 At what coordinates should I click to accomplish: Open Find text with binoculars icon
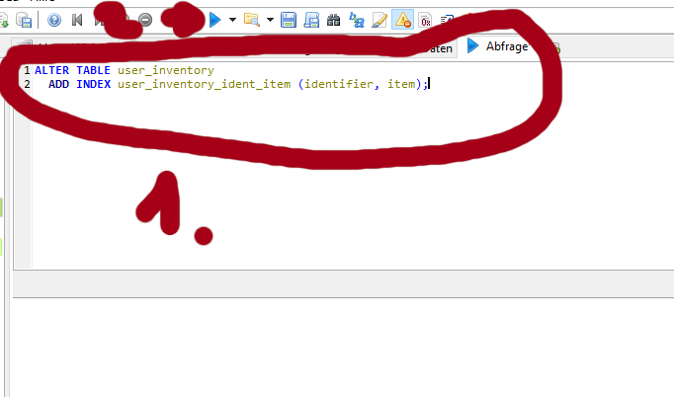click(334, 20)
